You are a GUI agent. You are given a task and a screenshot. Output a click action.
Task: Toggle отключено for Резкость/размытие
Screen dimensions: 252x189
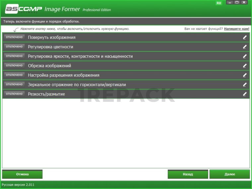tap(14, 94)
